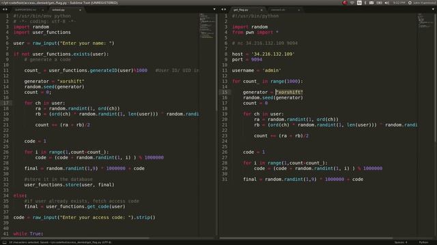437x245 pixels.
Task: Open right pane tab list dropdown arrow
Action: [x=433, y=9]
